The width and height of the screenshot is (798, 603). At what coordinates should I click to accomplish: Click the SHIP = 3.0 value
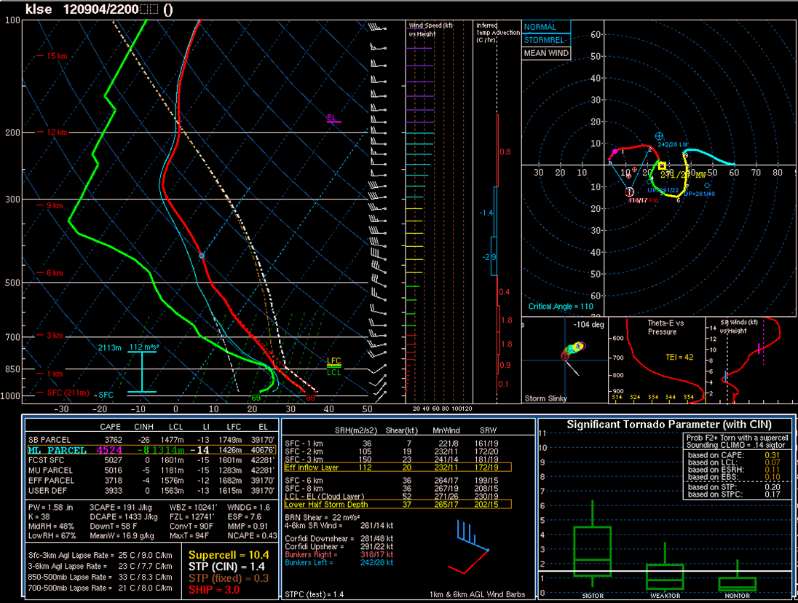[x=214, y=590]
